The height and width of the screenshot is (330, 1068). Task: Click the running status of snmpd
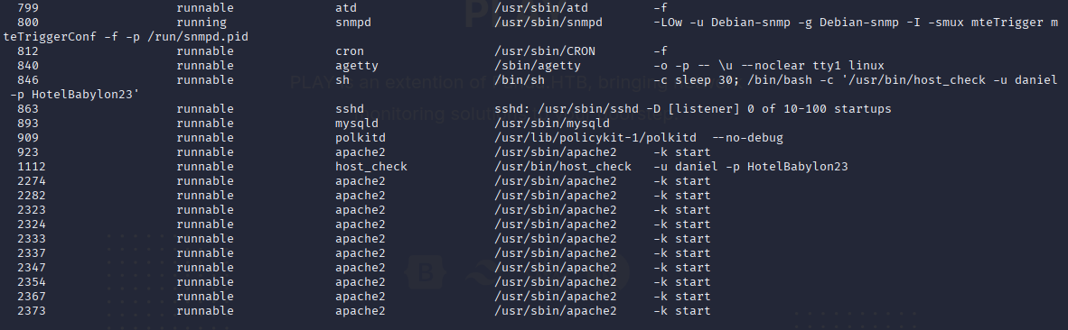(201, 23)
